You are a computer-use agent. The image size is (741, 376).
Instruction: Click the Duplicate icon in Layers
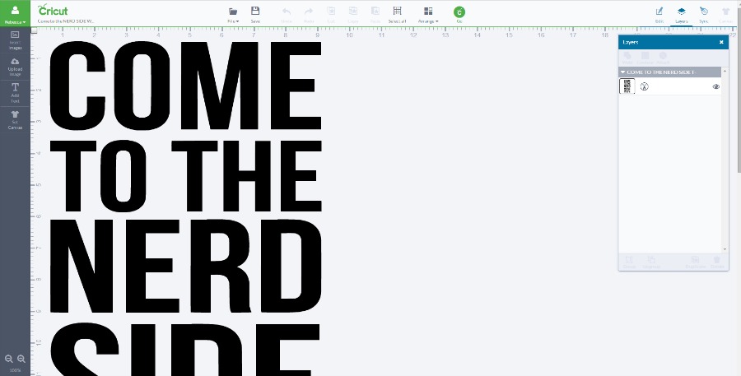pyautogui.click(x=695, y=262)
